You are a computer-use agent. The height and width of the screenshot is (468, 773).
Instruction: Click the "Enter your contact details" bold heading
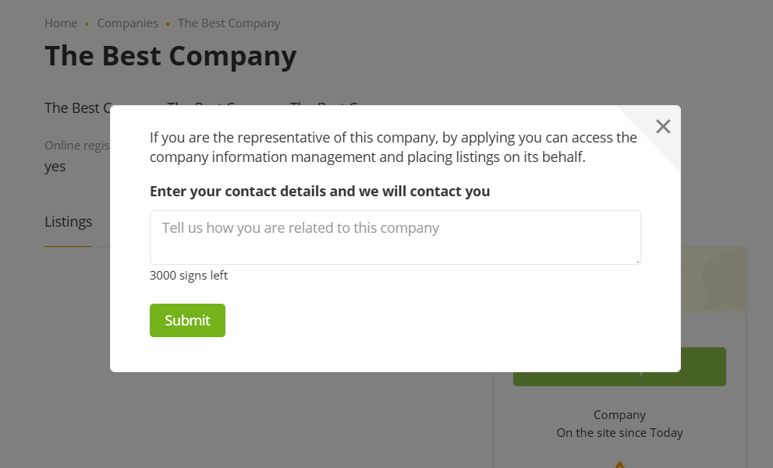[x=320, y=192]
